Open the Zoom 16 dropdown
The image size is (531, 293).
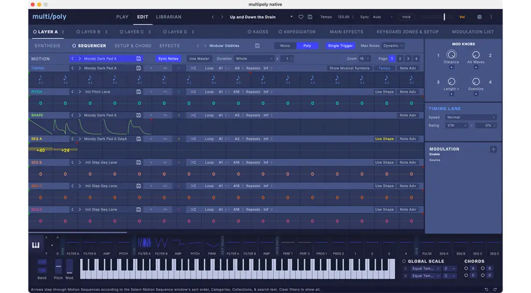[x=364, y=59]
